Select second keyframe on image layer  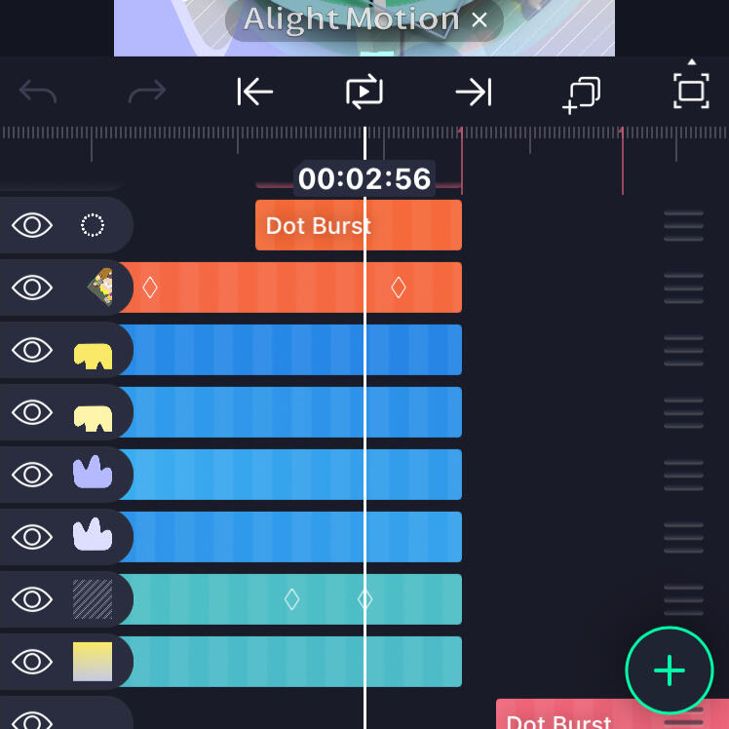tap(399, 288)
